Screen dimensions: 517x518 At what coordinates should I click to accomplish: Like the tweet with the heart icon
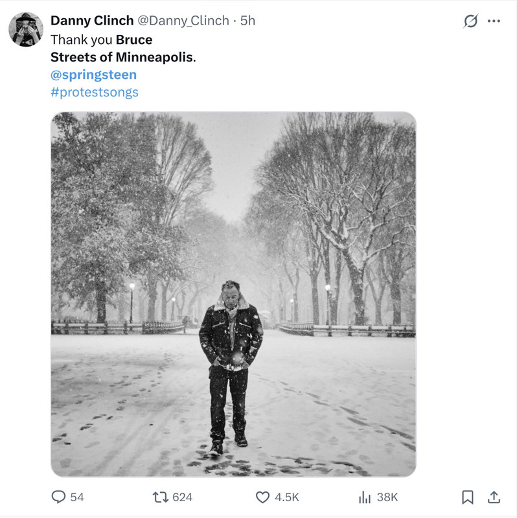[x=262, y=497]
